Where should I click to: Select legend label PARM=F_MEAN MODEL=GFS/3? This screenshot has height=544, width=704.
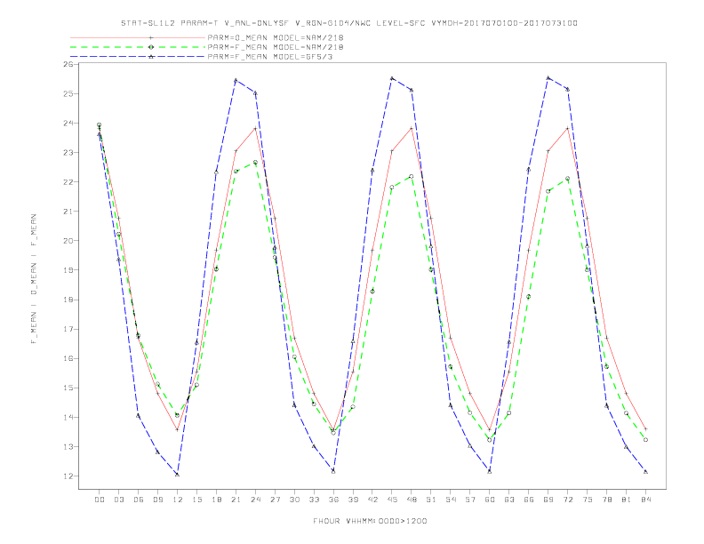(270, 57)
